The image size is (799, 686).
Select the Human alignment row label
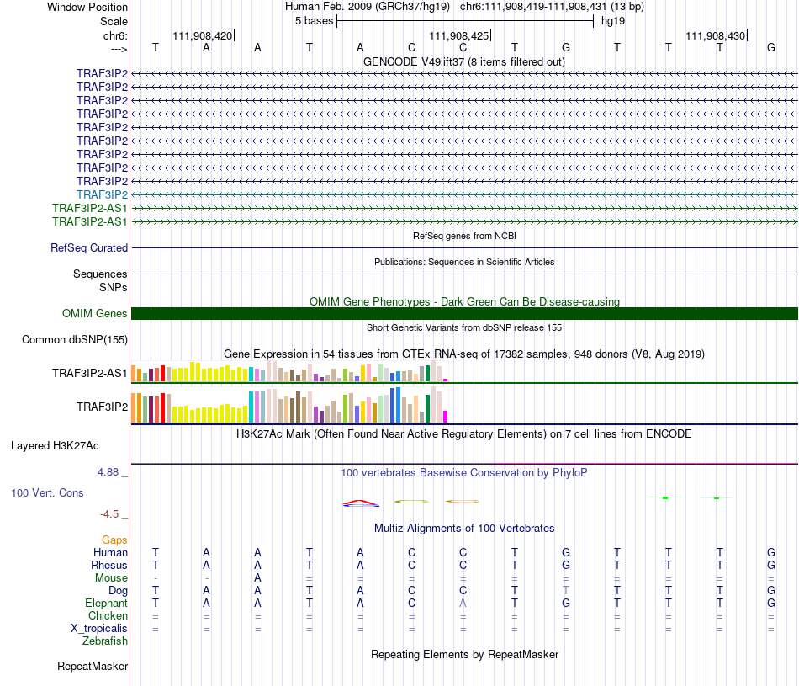tap(110, 553)
